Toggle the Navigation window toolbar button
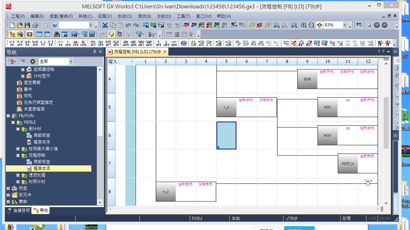The height and width of the screenshot is (230, 410). pyautogui.click(x=12, y=34)
